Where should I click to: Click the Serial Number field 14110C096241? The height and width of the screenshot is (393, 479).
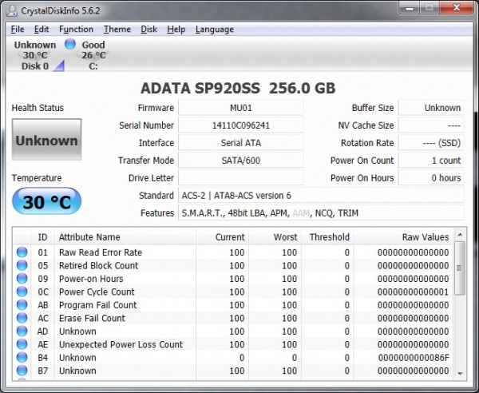click(241, 125)
